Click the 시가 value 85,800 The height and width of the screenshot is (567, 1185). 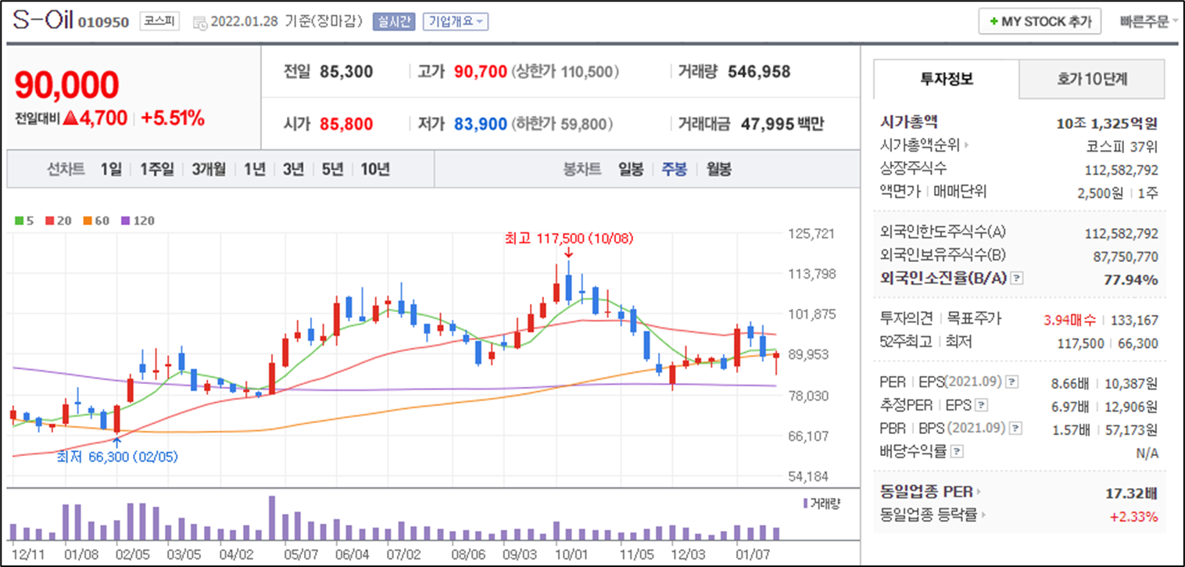[x=346, y=124]
